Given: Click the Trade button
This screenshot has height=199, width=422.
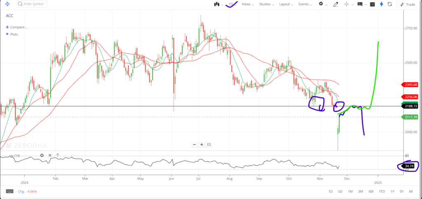Looking at the screenshot, I should 408,4.
